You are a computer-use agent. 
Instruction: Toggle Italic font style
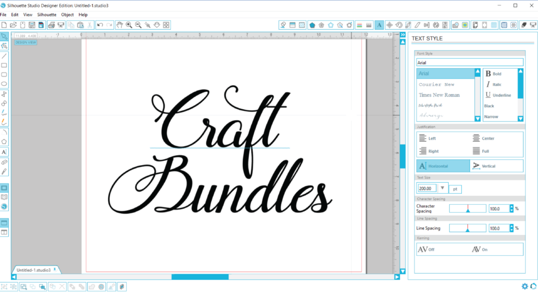point(493,85)
